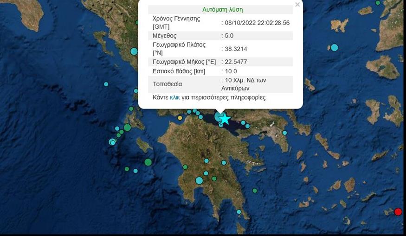Select the origin time value 08/10/2022
406x236 pixels.
coord(257,22)
